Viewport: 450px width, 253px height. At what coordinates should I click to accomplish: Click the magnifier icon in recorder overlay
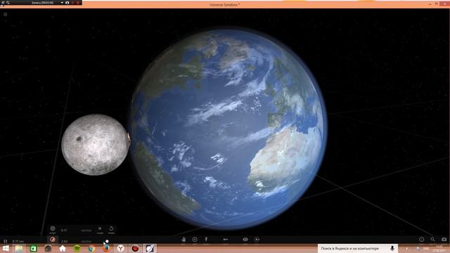(x=8, y=3)
